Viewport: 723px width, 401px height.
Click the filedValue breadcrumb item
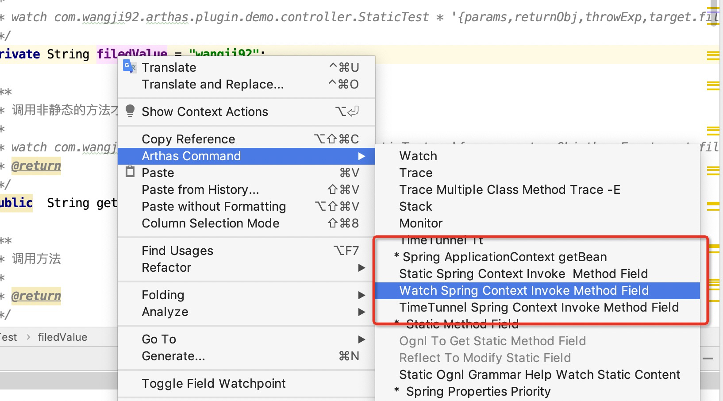(62, 337)
